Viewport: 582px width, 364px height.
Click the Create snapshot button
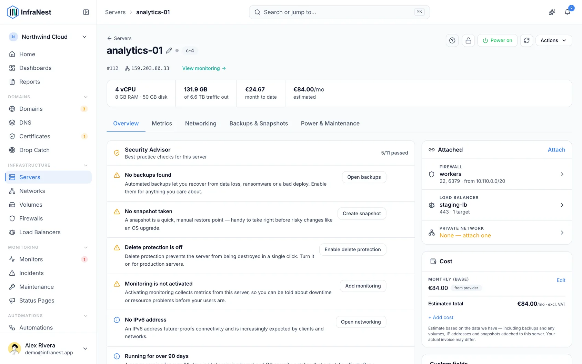pos(362,214)
